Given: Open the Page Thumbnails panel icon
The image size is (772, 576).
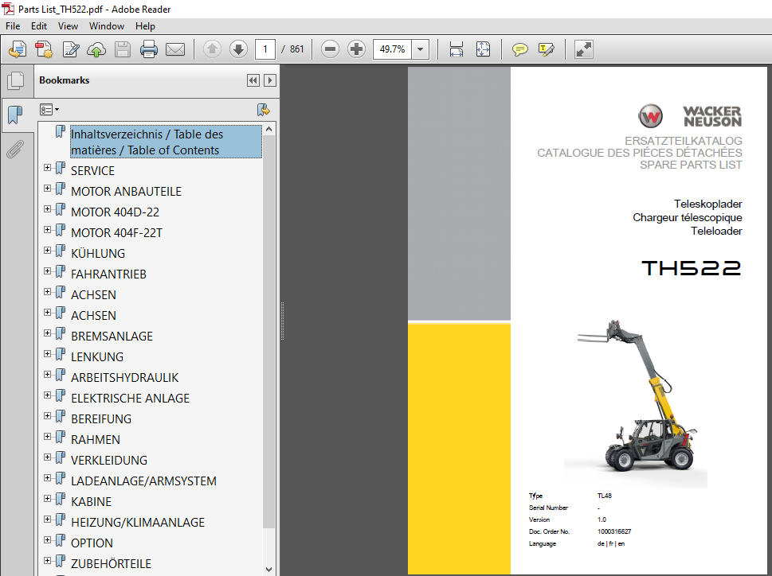Looking at the screenshot, I should click(15, 80).
